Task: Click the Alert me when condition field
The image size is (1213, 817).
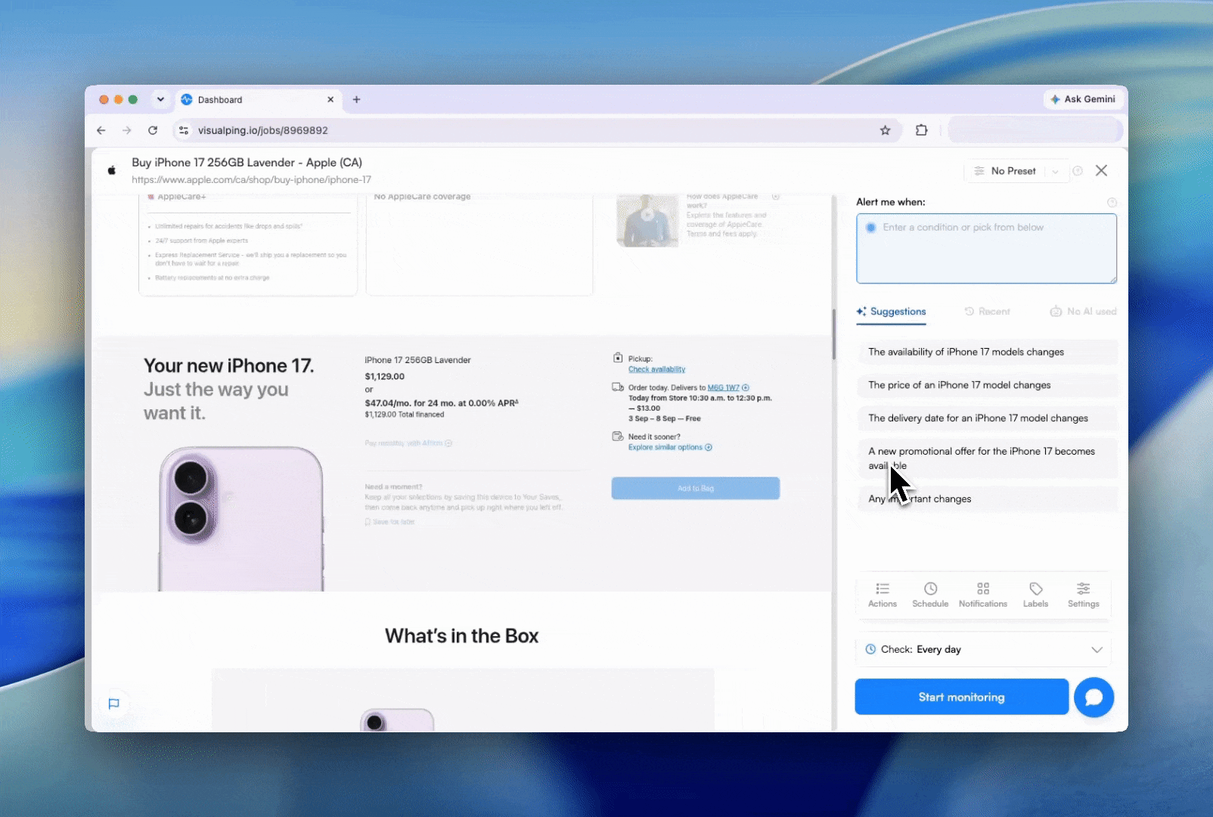Action: point(986,249)
